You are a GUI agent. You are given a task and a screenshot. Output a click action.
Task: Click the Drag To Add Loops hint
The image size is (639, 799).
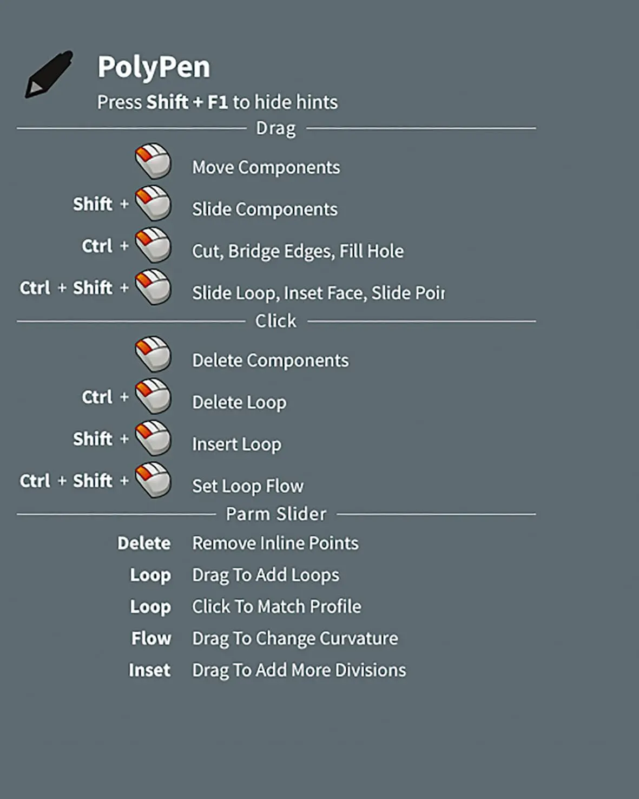266,575
